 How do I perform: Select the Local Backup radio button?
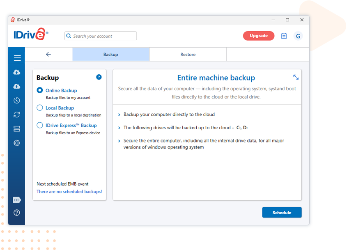click(40, 108)
